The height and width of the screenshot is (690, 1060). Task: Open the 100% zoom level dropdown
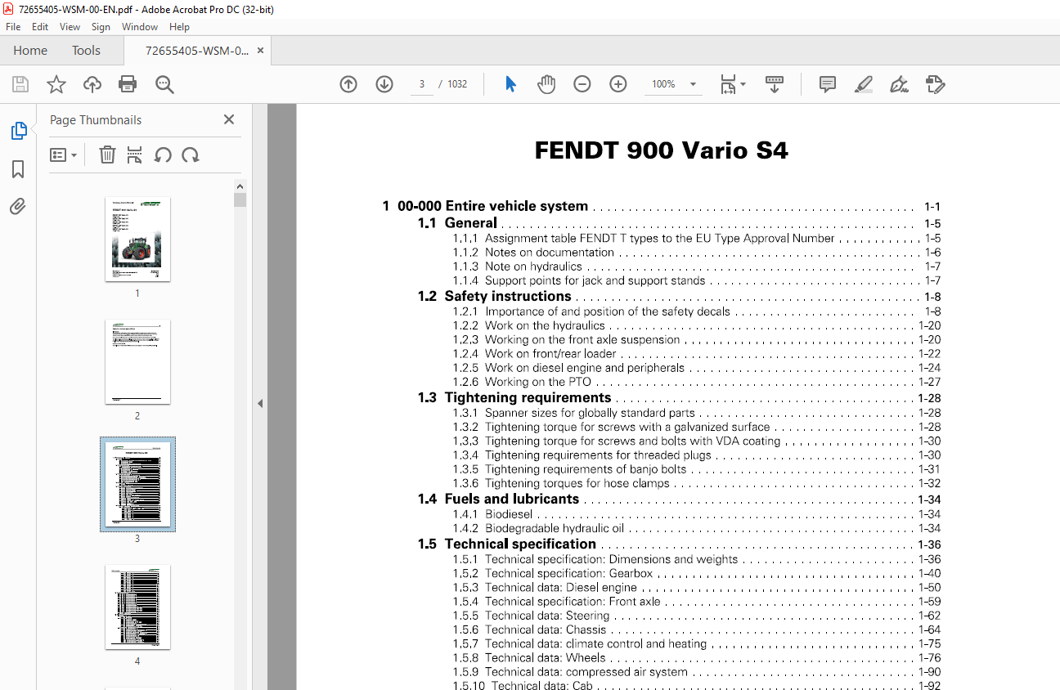[693, 84]
